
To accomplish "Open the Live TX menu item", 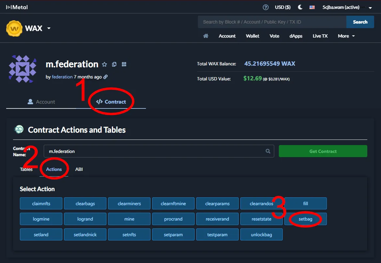I will (x=320, y=36).
